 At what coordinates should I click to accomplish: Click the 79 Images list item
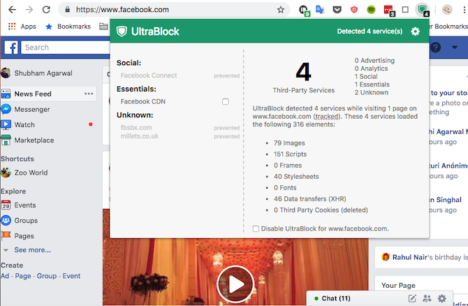(289, 143)
